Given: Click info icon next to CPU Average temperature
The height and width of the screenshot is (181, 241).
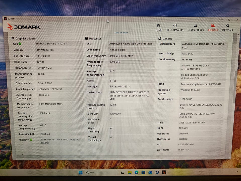Looking at the screenshot, I should click(103, 75).
